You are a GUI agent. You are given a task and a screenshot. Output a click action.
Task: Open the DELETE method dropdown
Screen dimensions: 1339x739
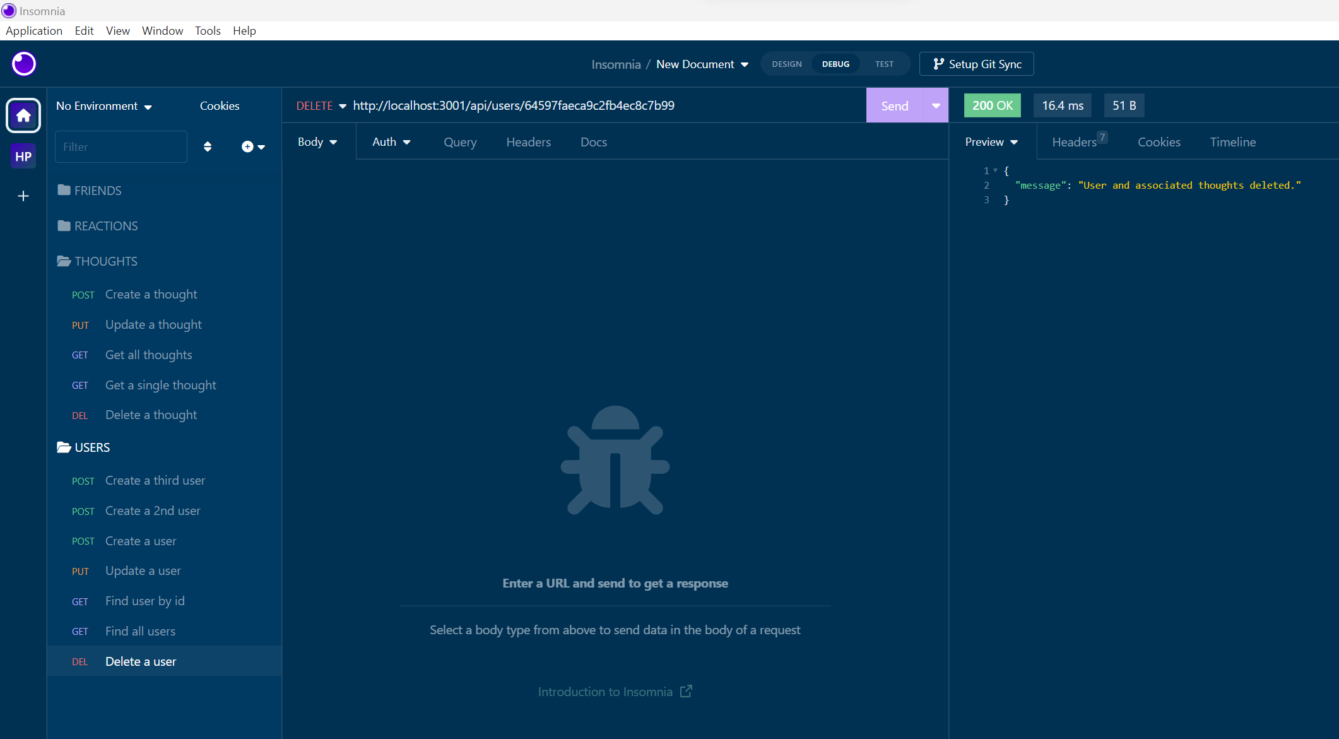pos(321,105)
